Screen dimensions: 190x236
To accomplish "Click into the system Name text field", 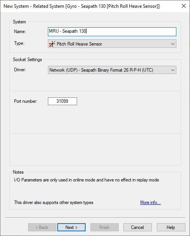I will (112, 32).
